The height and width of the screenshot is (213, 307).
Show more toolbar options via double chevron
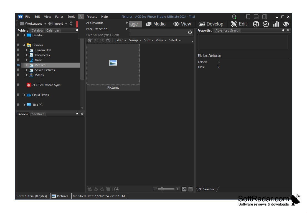(x=71, y=24)
